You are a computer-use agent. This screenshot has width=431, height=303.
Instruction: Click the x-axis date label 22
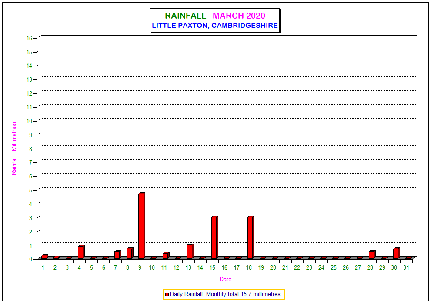coord(297,267)
